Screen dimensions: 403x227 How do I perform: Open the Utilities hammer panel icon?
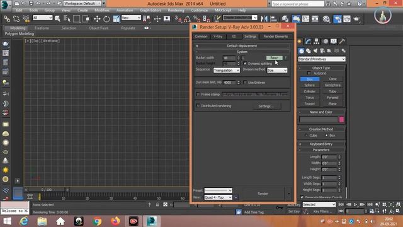(342, 42)
